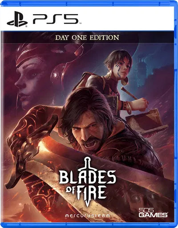The image size is (178, 228).
Task: Select the sword emblem above Blades title
Action: click(x=87, y=164)
